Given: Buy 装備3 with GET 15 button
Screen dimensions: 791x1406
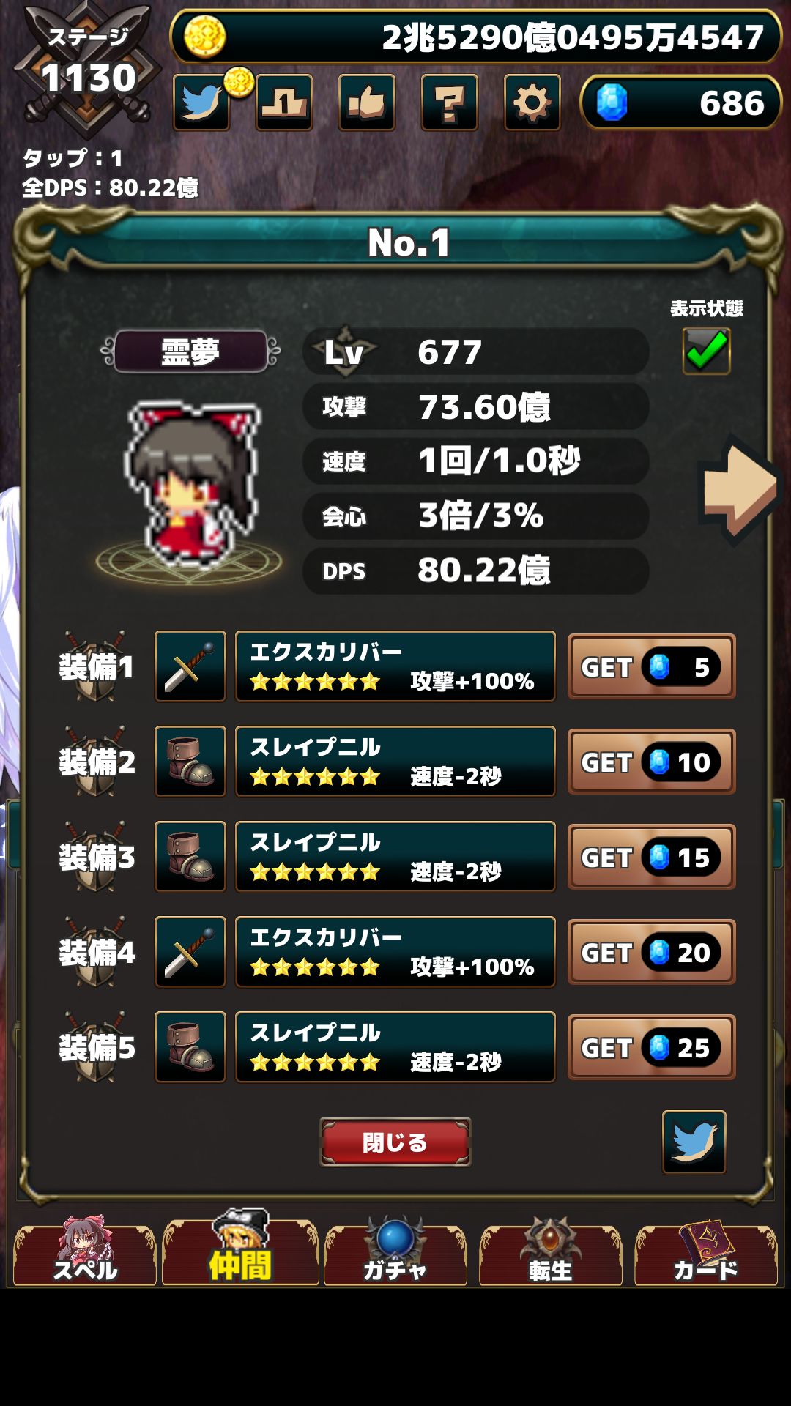Looking at the screenshot, I should pos(652,857).
